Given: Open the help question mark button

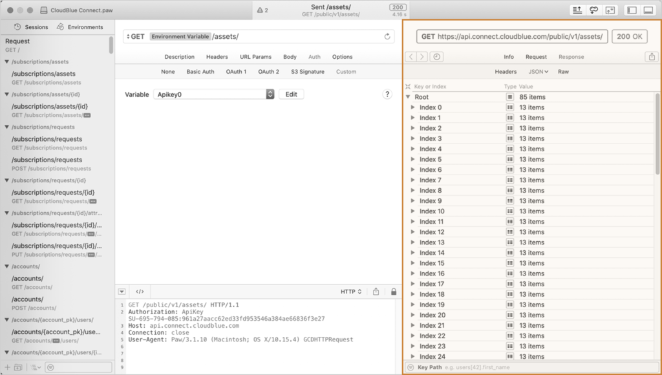Looking at the screenshot, I should [387, 94].
